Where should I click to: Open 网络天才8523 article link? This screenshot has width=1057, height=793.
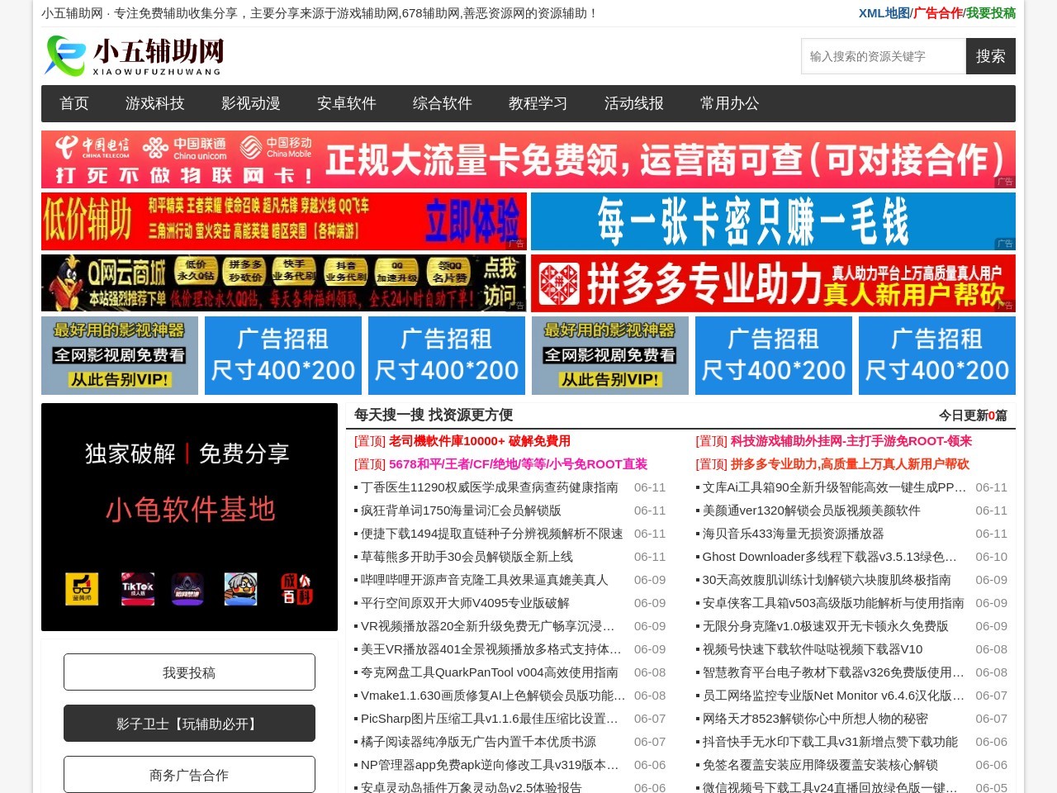point(815,719)
